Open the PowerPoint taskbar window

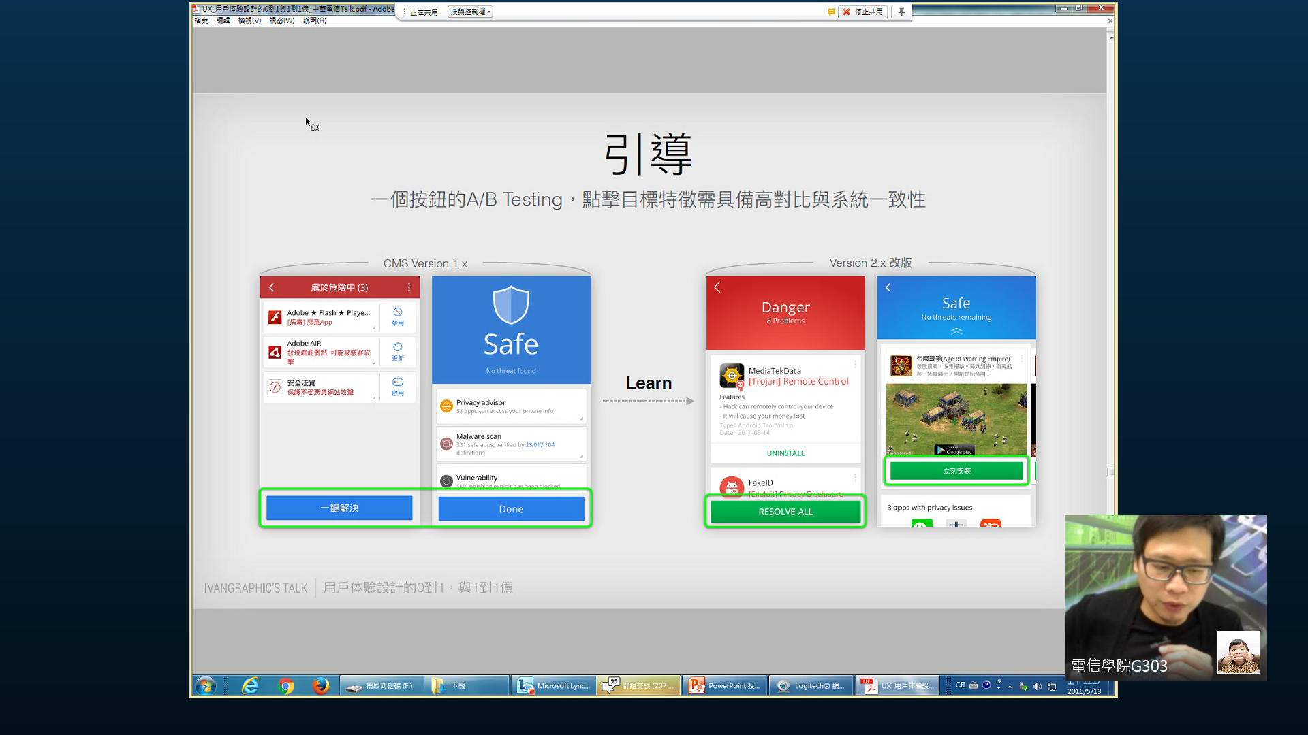tap(725, 686)
